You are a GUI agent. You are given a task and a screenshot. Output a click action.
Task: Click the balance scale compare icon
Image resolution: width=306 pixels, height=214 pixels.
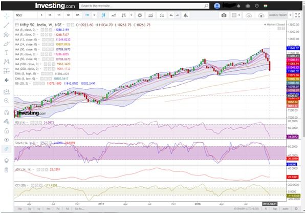[x=162, y=15]
